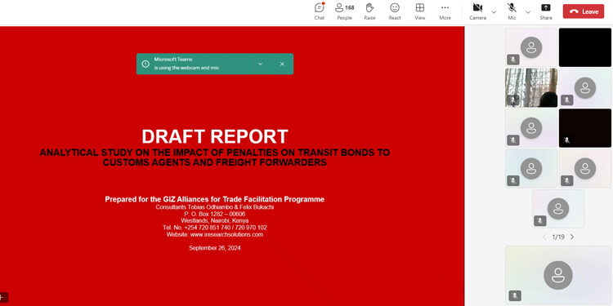Screen dimensions: 613x306
Task: Select the large participant tile at the bottom
Action: [558, 275]
